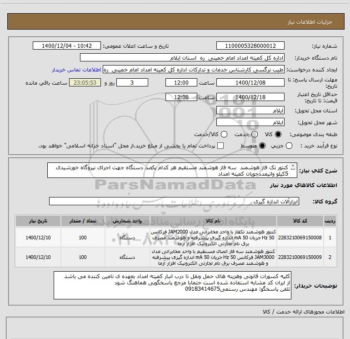Viewport: 350px width, 339px height.
Task: Click the JAM2000 single-phase meter name cell
Action: point(213,238)
